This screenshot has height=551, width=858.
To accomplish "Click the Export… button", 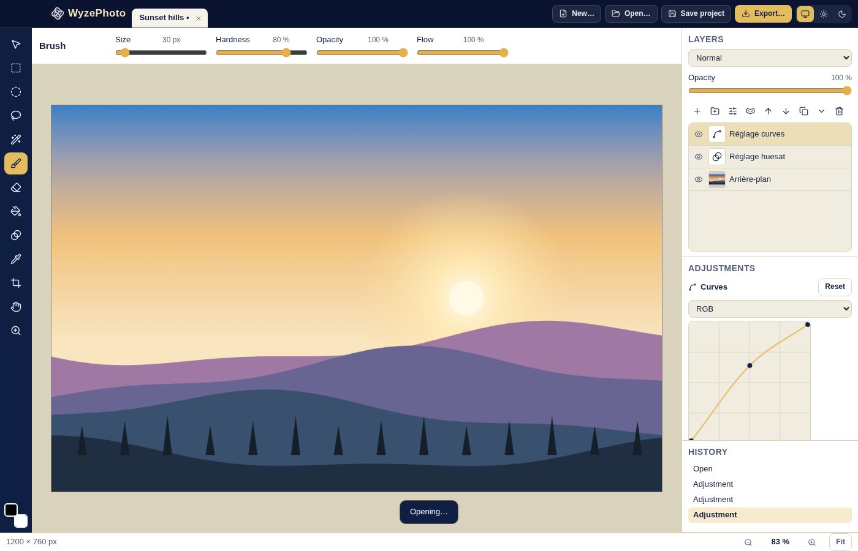I will coord(763,13).
